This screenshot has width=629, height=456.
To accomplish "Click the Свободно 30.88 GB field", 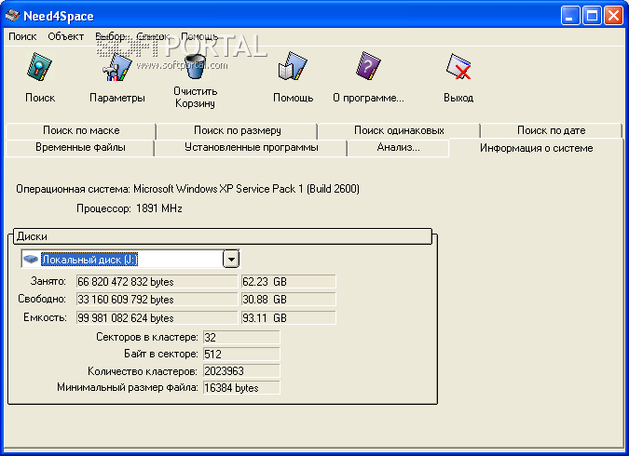I will coord(288,300).
